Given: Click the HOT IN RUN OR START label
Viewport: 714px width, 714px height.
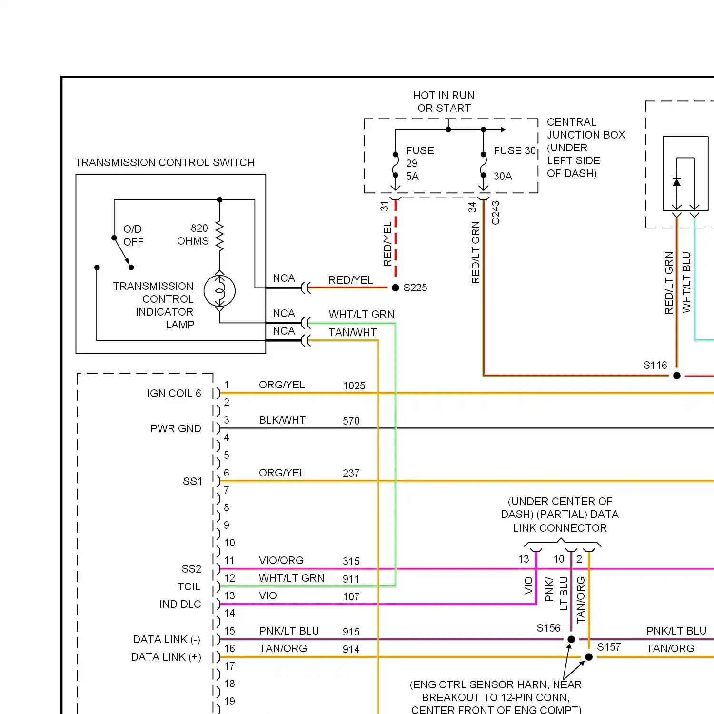Looking at the screenshot, I should click(444, 102).
